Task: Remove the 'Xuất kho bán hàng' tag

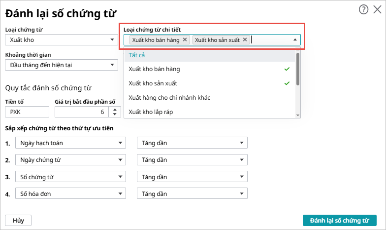Action: [x=185, y=39]
